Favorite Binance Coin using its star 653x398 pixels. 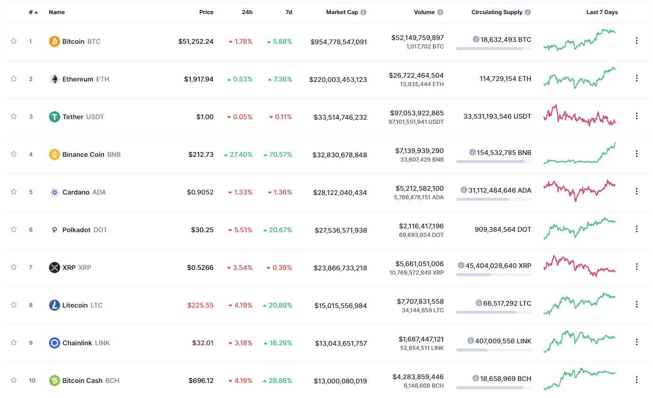(x=14, y=154)
